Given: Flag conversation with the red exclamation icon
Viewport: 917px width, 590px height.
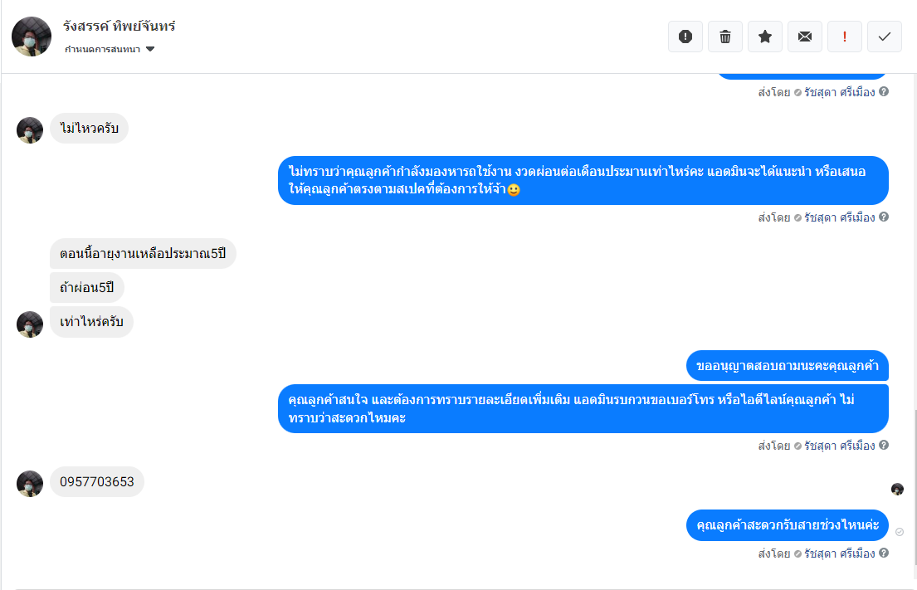Looking at the screenshot, I should tap(845, 37).
